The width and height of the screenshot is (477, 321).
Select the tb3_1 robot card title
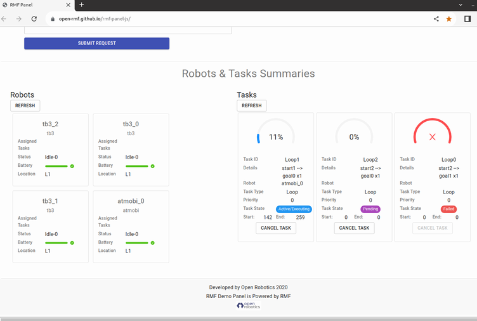tap(50, 201)
